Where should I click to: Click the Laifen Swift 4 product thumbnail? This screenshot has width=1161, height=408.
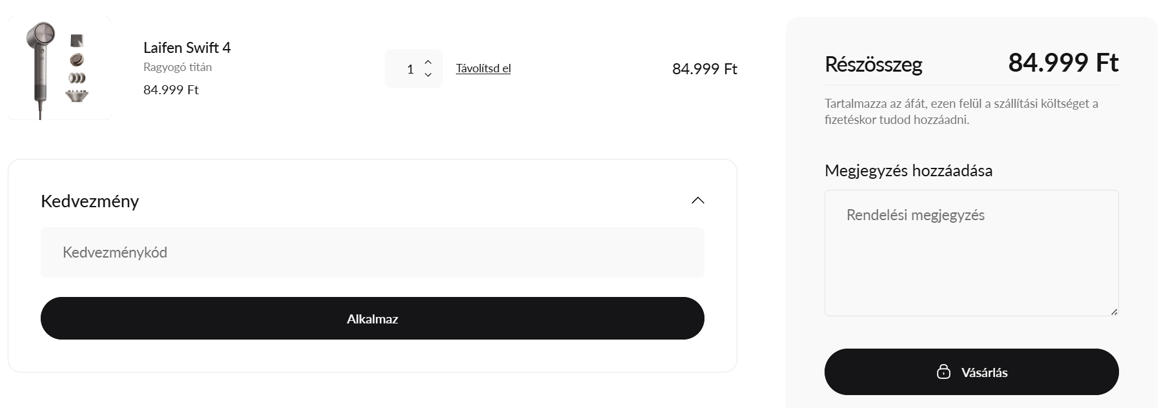59,68
